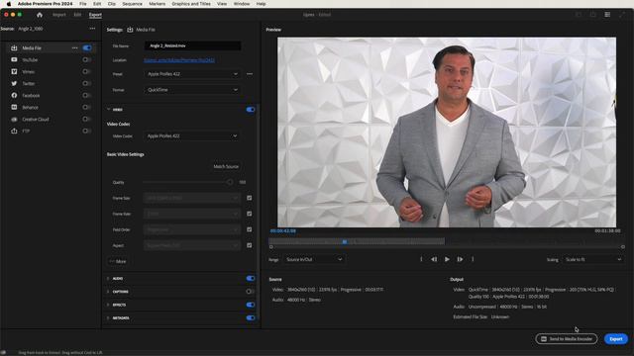
Task: Uncheck Aspect match source checkbox
Action: [249, 245]
